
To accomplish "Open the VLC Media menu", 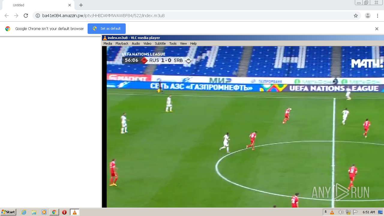I will (x=108, y=43).
